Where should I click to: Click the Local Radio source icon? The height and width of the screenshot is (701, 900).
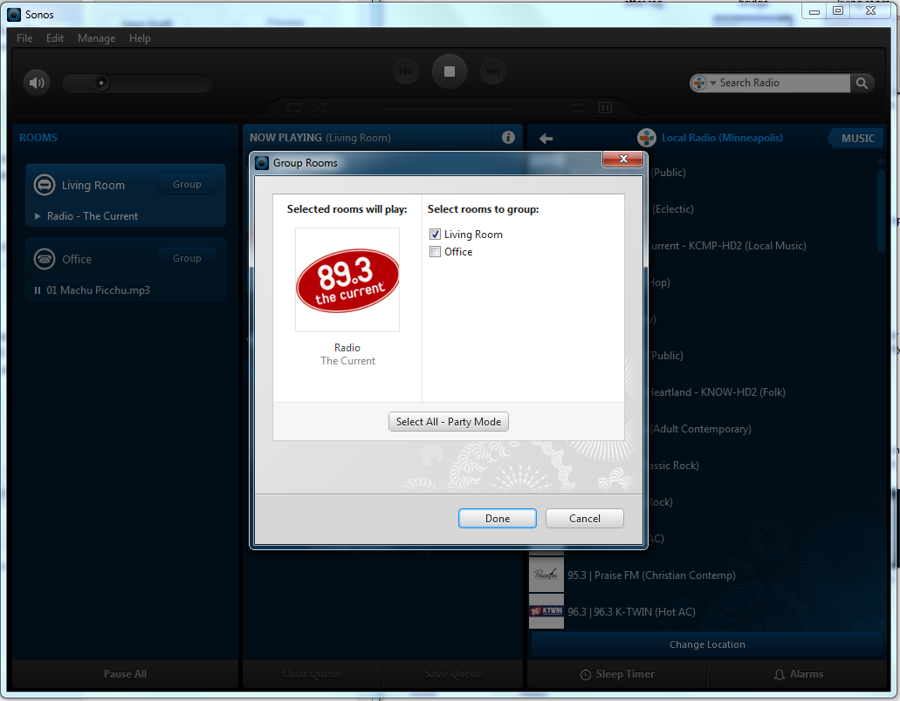(x=646, y=138)
